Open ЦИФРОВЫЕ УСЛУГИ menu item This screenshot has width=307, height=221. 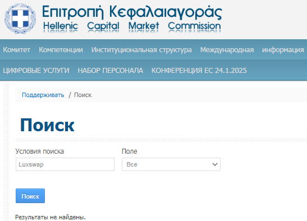point(36,71)
